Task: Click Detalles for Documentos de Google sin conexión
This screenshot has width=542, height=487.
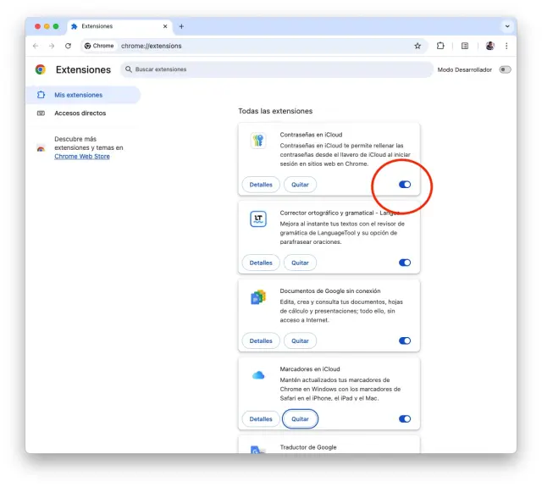Action: pyautogui.click(x=261, y=340)
